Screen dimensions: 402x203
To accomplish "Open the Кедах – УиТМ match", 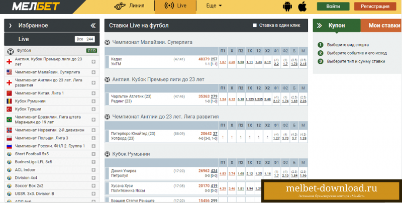I will (117, 61).
